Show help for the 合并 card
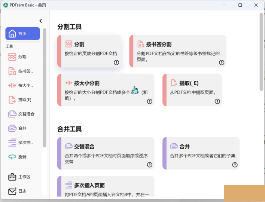The image size is (265, 202). pos(235,165)
